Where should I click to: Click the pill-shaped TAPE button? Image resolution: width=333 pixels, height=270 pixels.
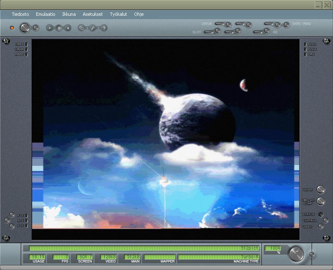269,24
